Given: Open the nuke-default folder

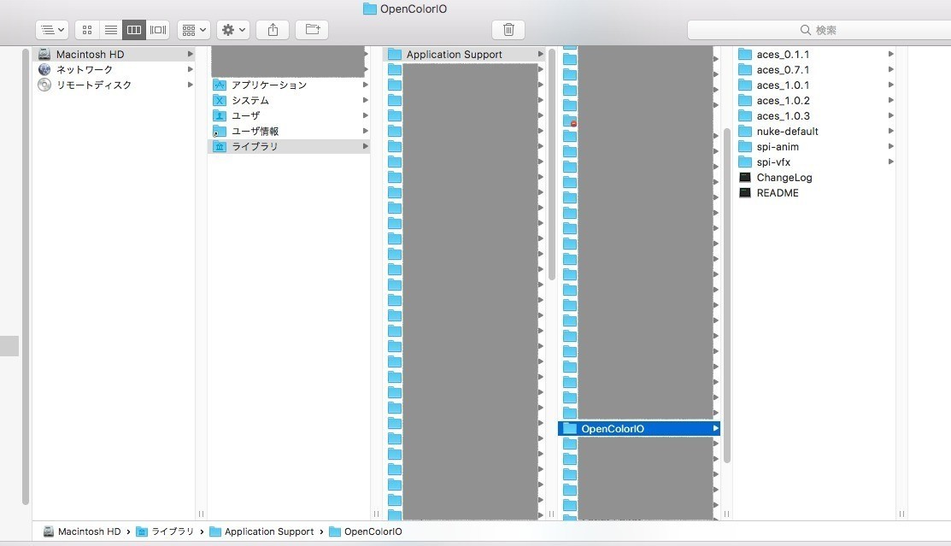Looking at the screenshot, I should point(815,131).
